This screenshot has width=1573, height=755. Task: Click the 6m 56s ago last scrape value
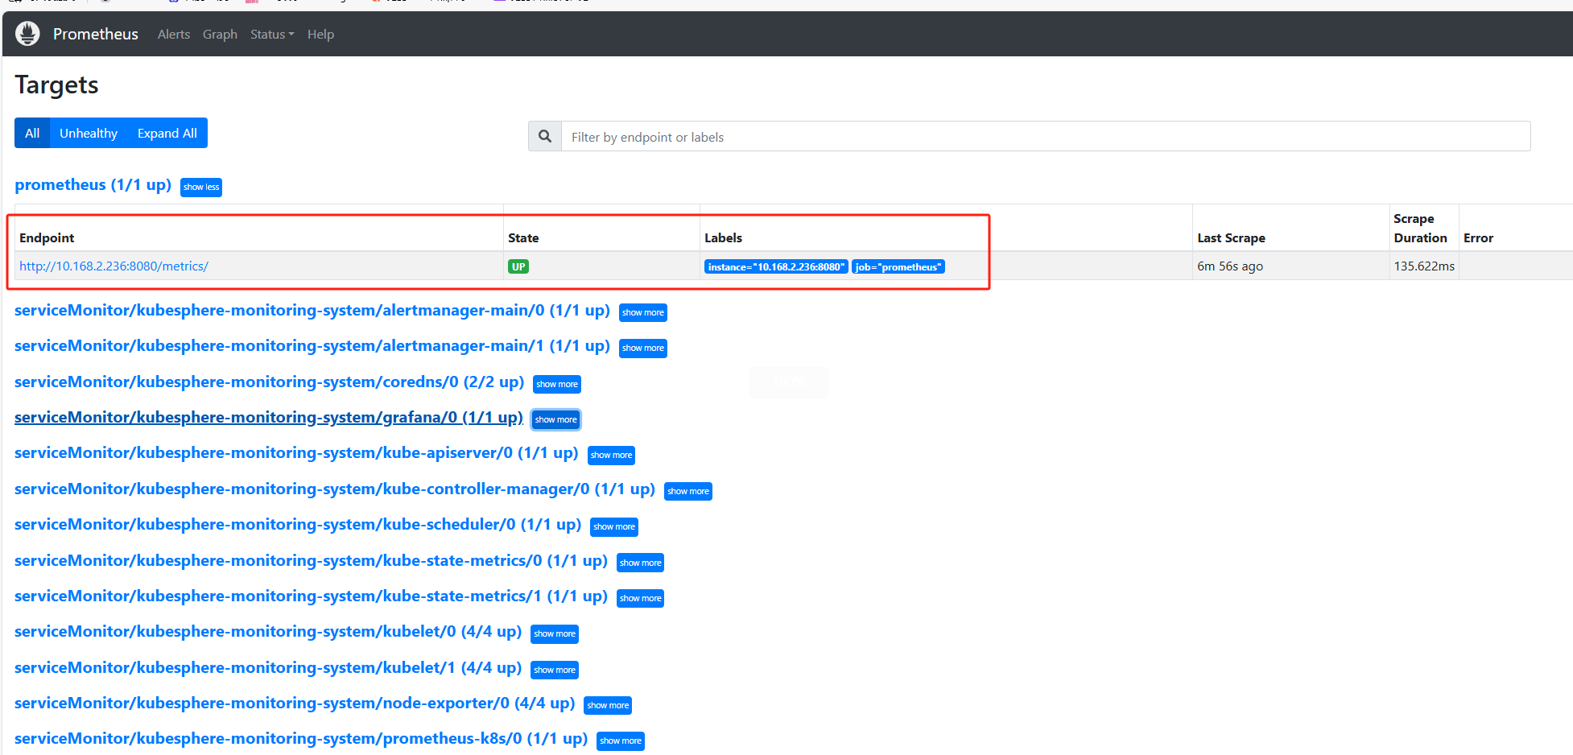(x=1230, y=266)
